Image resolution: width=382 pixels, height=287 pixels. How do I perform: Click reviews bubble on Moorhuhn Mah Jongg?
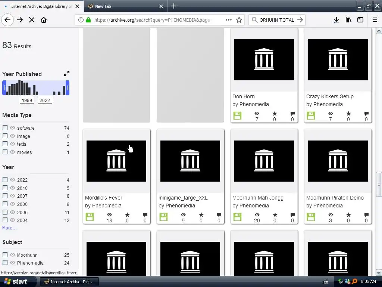point(292,215)
